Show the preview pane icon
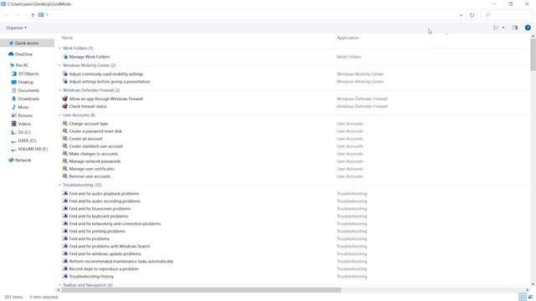The image size is (536, 301). 515,28
